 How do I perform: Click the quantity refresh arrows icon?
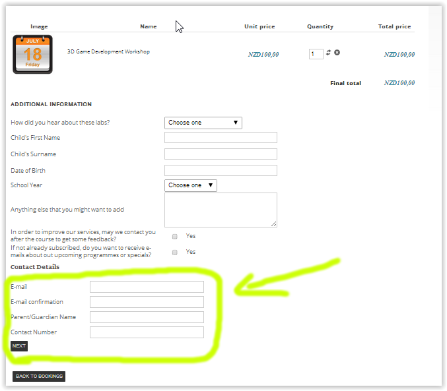(x=328, y=52)
